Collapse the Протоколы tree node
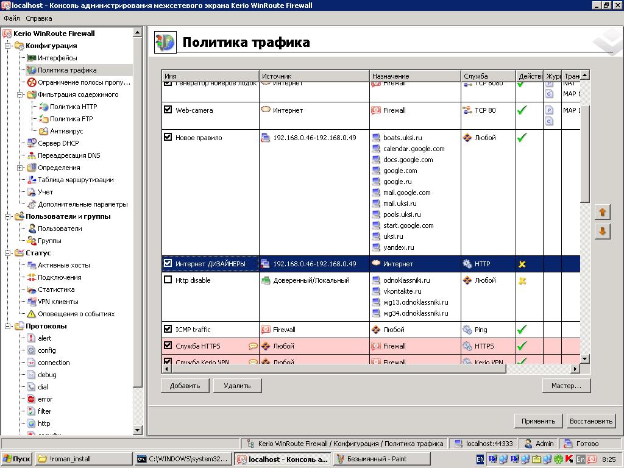624x468 pixels. pyautogui.click(x=7, y=327)
